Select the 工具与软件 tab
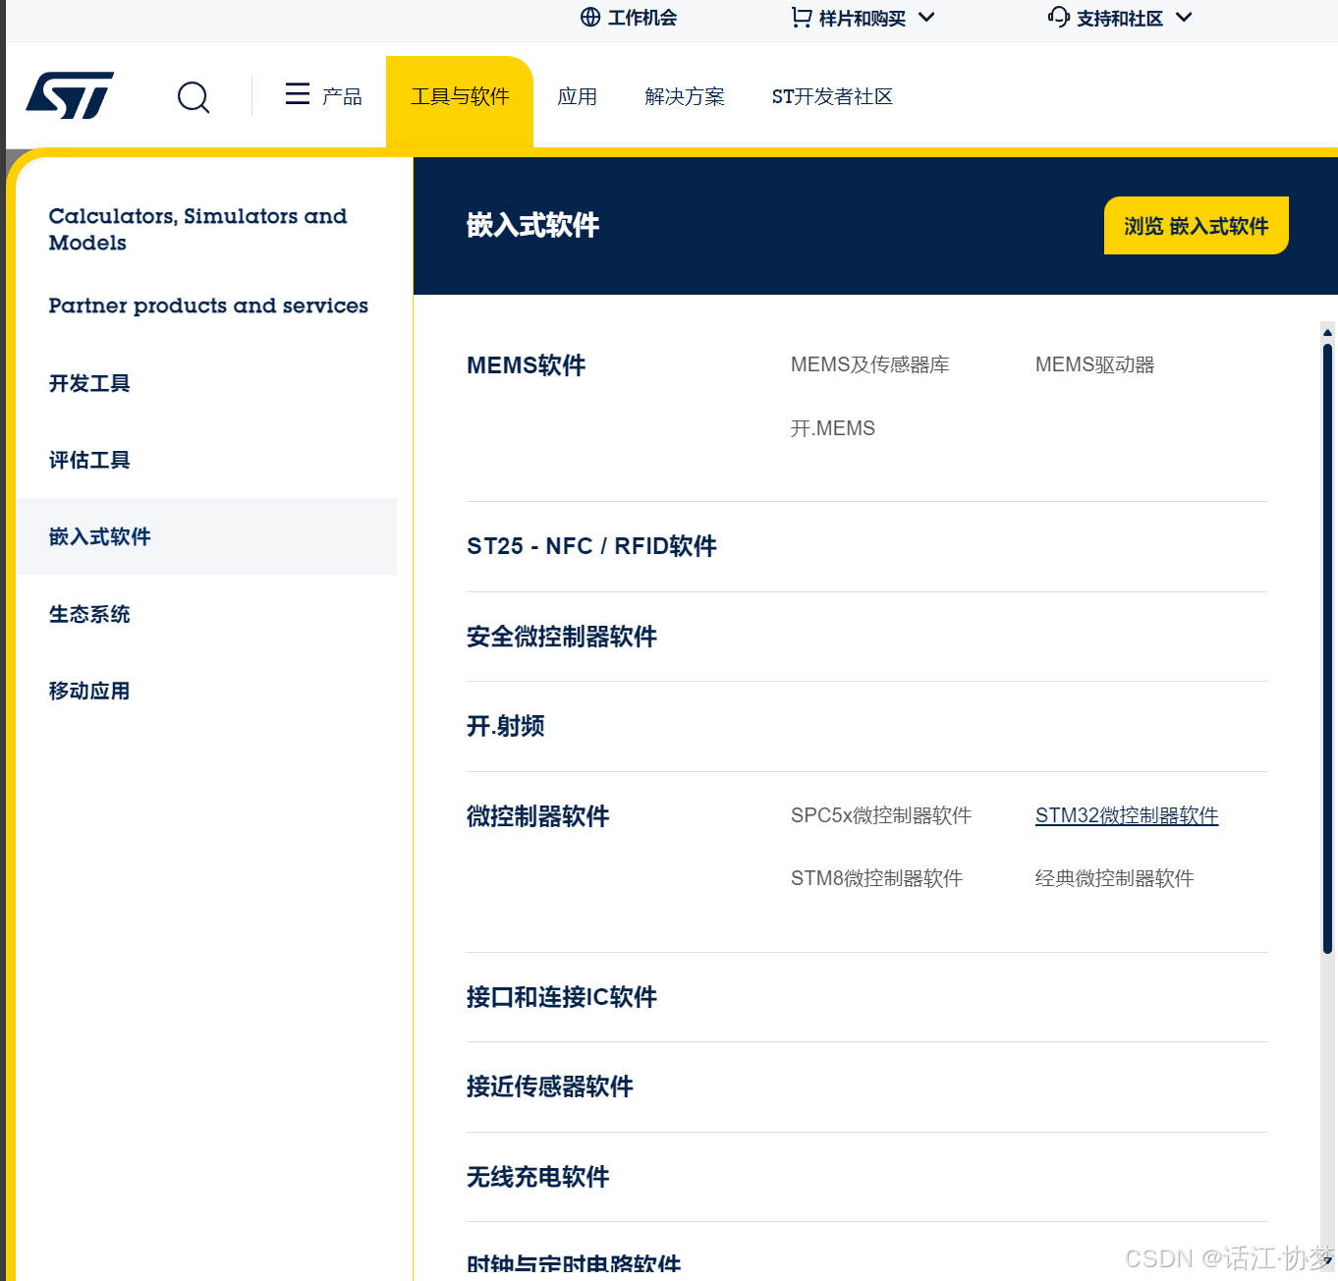Viewport: 1338px width, 1281px height. 460,101
